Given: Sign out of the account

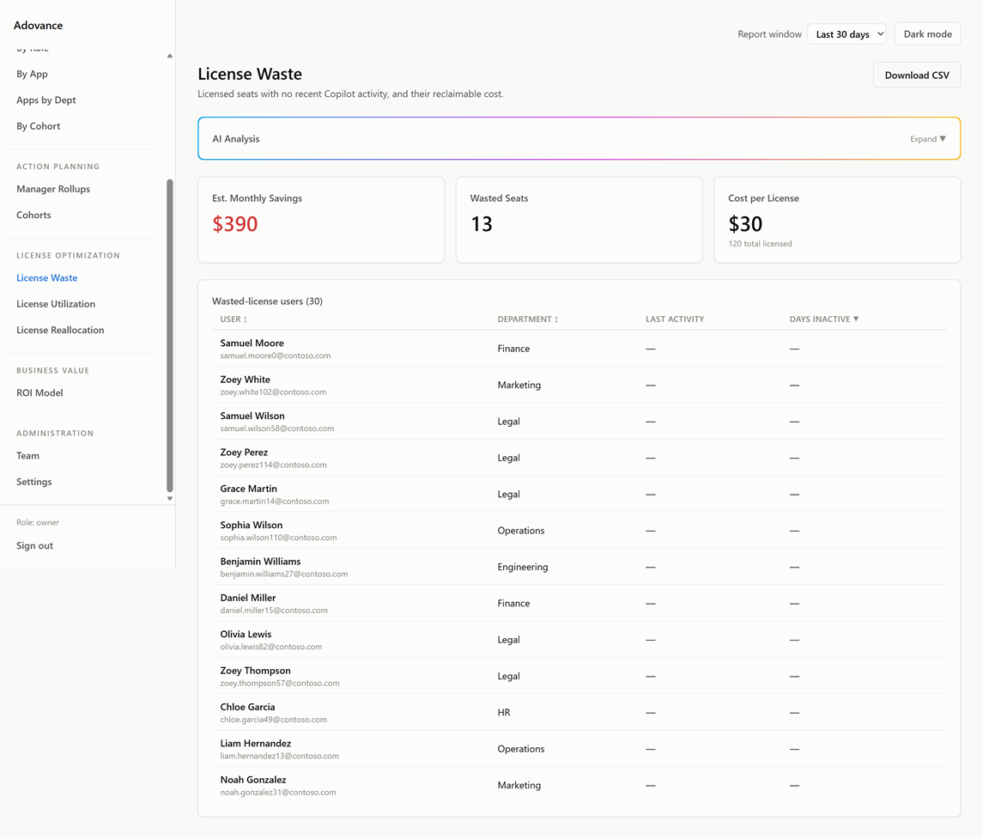Looking at the screenshot, I should click(x=34, y=545).
